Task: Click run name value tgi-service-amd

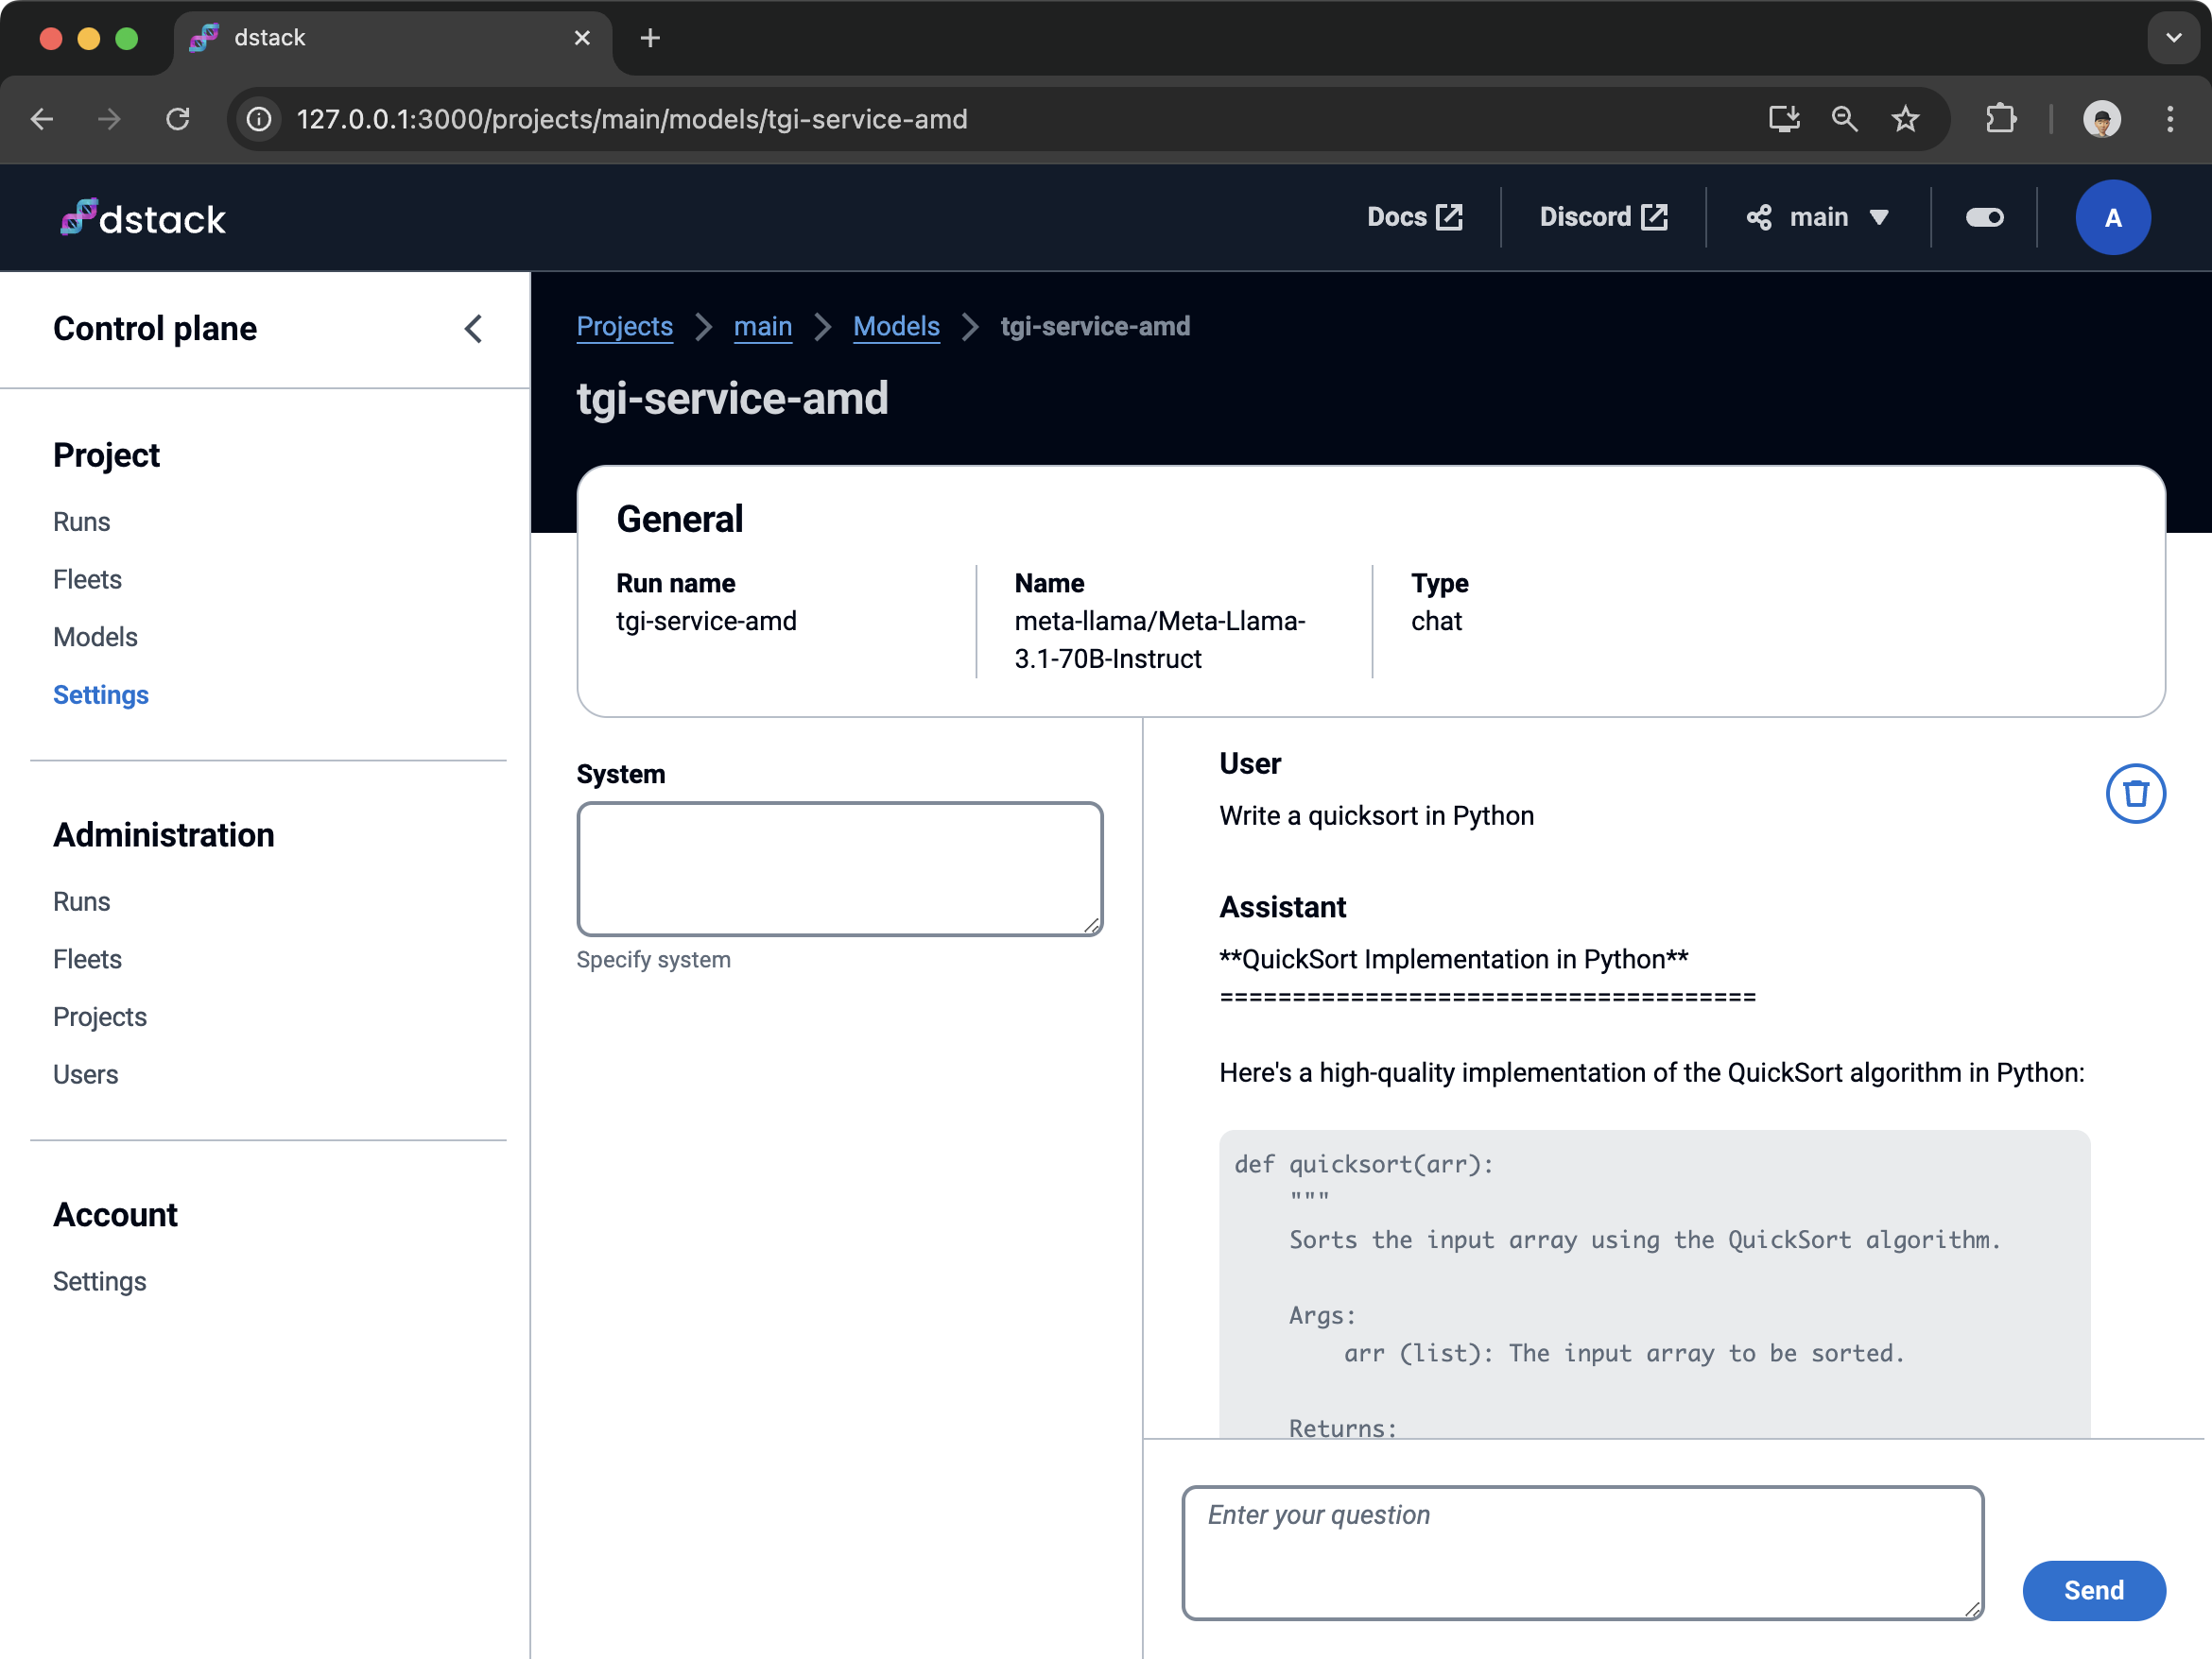Action: (706, 622)
